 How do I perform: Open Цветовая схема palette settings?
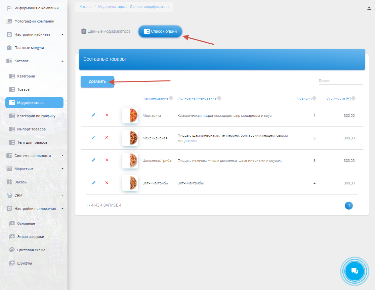[x=31, y=250]
